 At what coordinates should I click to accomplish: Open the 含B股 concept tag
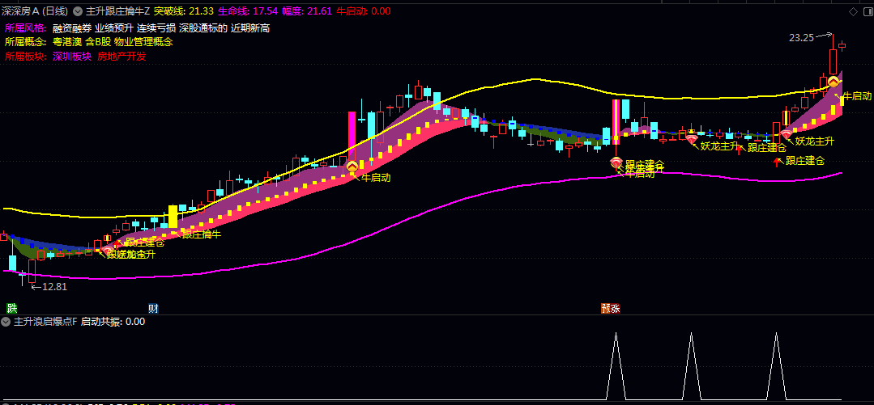coord(98,42)
